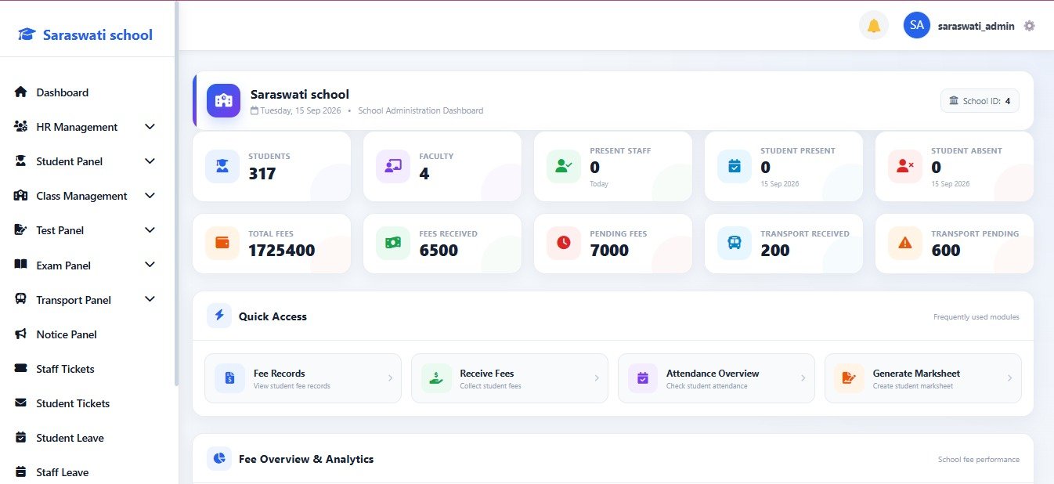Viewport: 1054px width, 484px height.
Task: Click the saraswati_admin username
Action: coord(976,26)
